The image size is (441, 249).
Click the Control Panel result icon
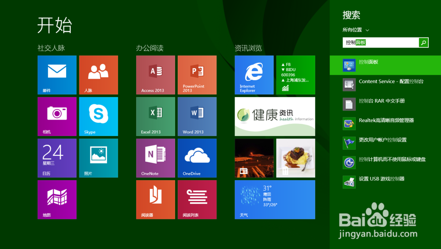click(349, 65)
